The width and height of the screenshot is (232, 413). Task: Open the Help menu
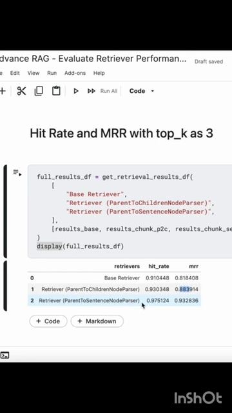[x=99, y=73]
